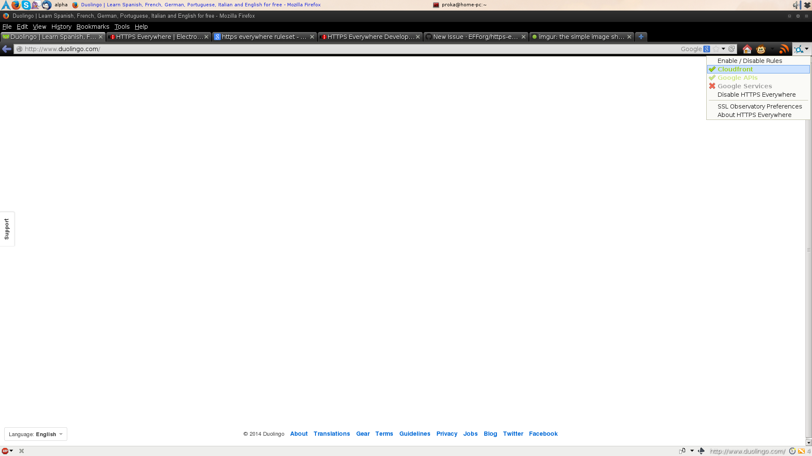Open the Terms footer link

[x=384, y=434]
